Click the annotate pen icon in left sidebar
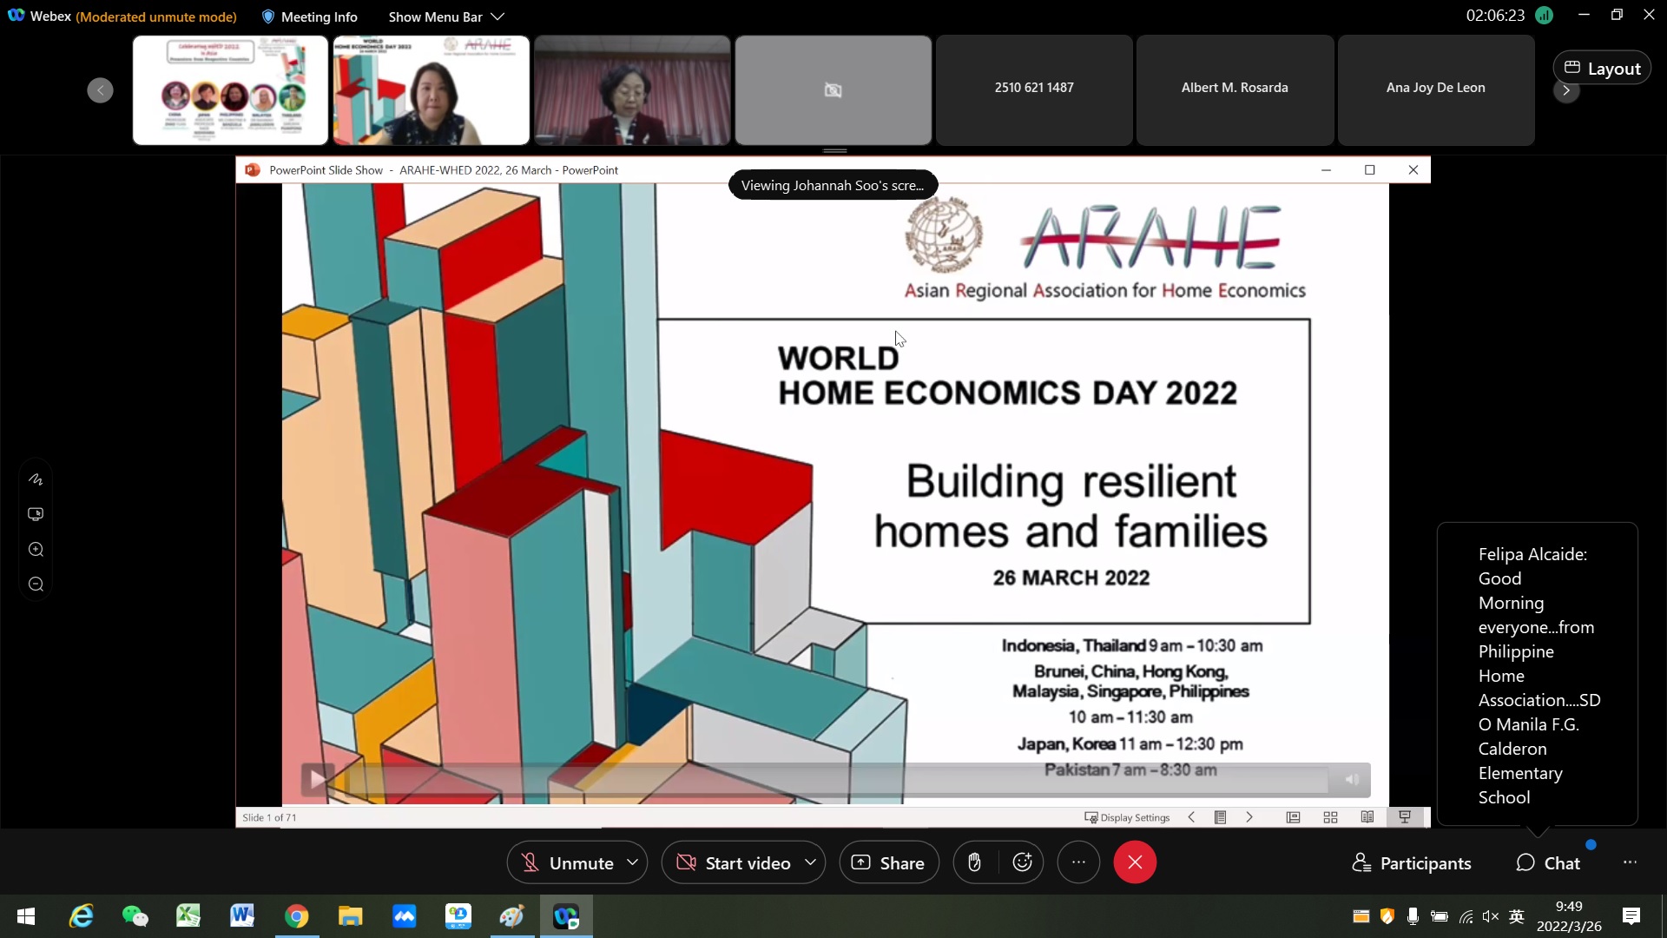Screen dimensions: 1667x938 click(x=36, y=479)
